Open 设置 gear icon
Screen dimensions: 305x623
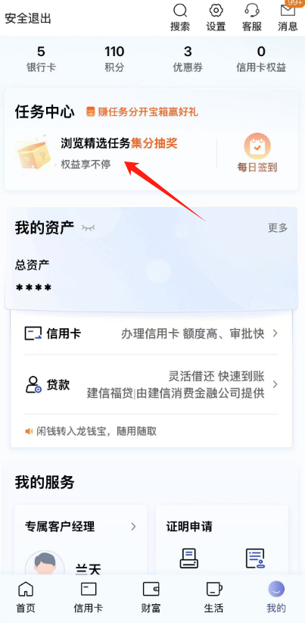216,11
